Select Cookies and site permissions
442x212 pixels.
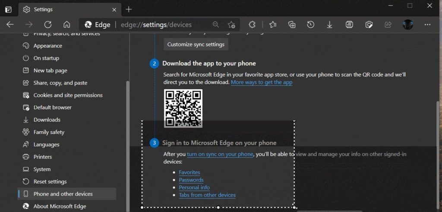[x=68, y=95]
